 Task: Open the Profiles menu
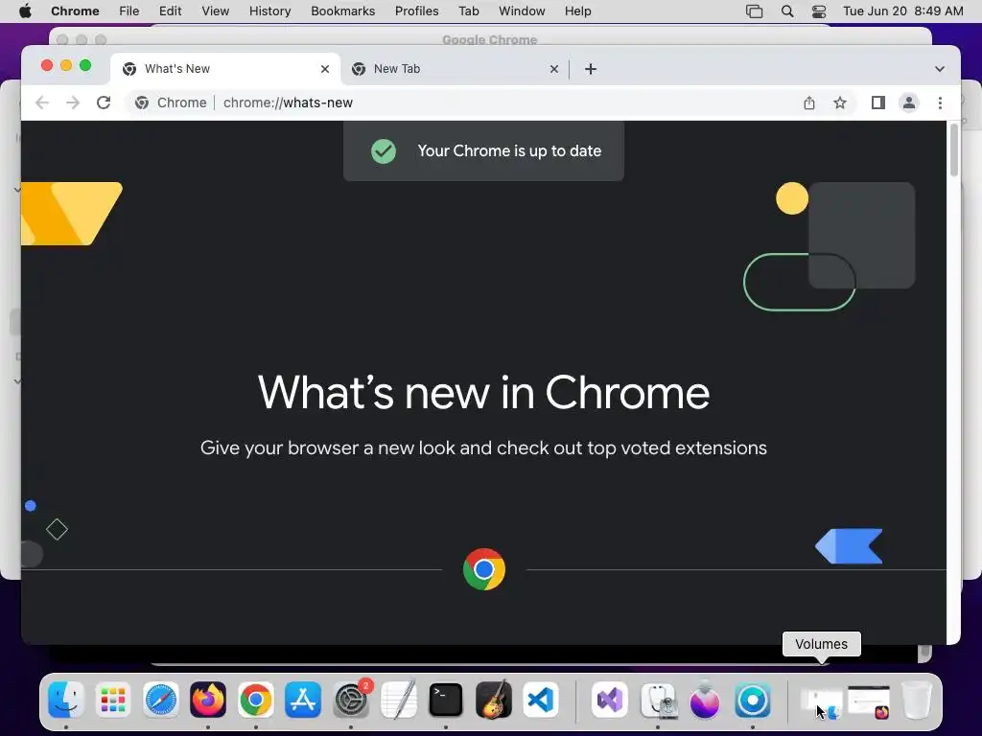(x=416, y=11)
